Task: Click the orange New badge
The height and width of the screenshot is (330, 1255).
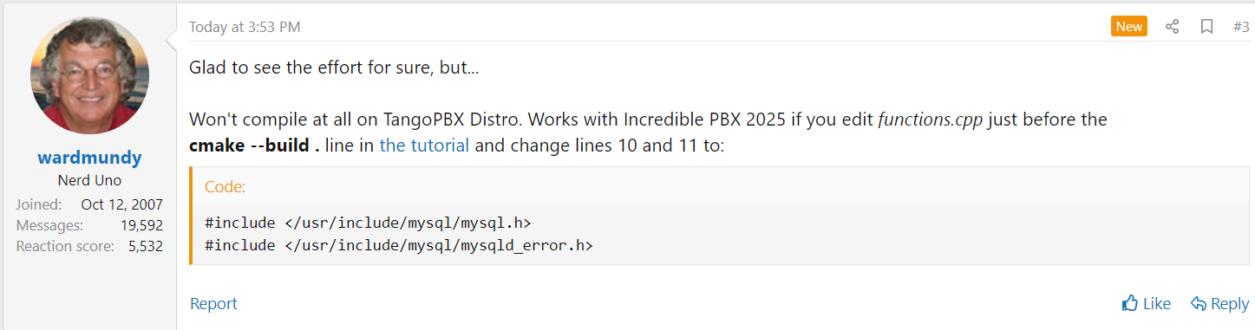Action: point(1129,27)
